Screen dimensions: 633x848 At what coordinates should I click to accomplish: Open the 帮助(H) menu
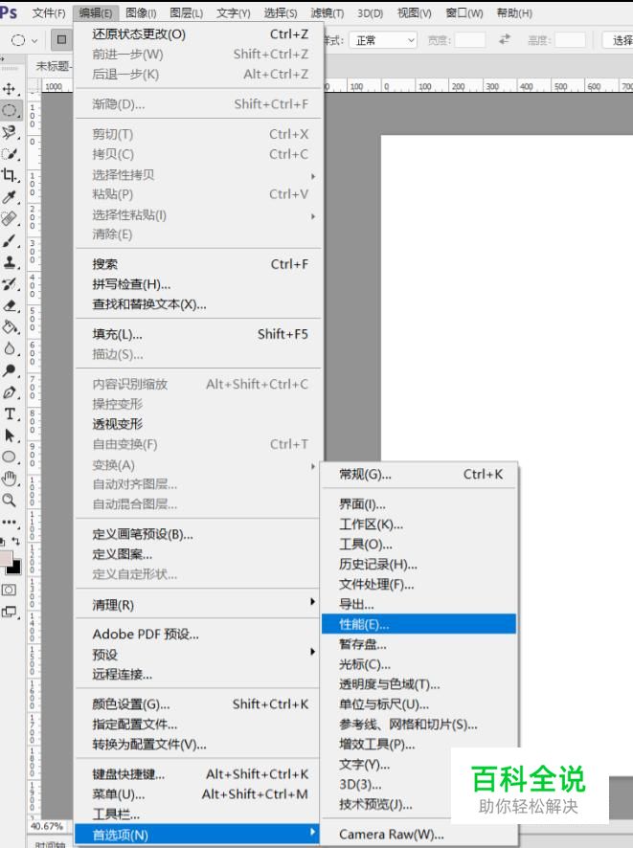tap(514, 13)
